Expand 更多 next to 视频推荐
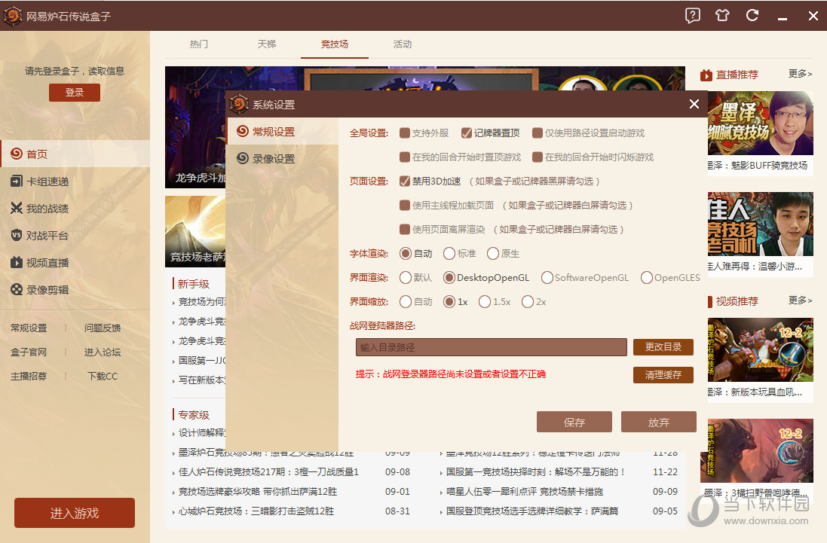 [x=800, y=300]
